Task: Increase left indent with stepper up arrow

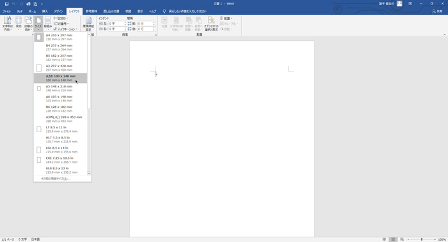Action: coord(125,22)
